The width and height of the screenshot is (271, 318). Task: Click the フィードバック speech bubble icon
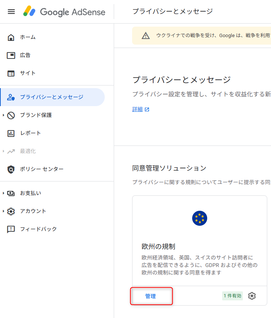click(11, 229)
